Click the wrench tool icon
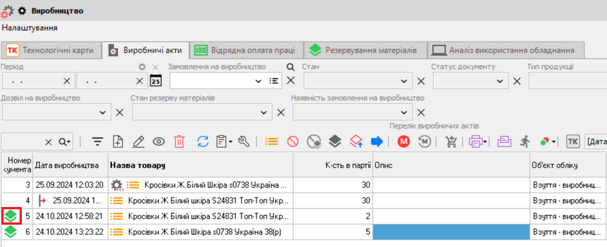The width and height of the screenshot is (607, 247). point(243,141)
